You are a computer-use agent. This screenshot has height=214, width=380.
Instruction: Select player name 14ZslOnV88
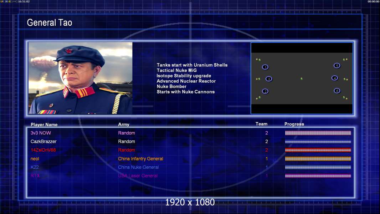[x=43, y=150]
